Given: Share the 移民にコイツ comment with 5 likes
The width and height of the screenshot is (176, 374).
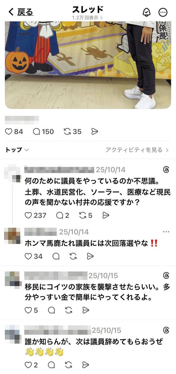Looking at the screenshot, I should coord(86,310).
